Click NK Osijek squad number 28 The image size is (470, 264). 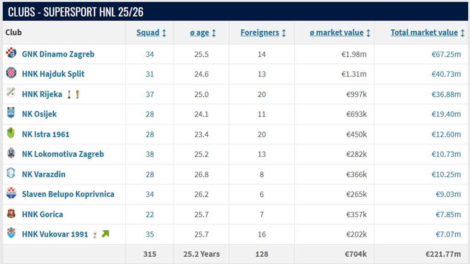[150, 114]
